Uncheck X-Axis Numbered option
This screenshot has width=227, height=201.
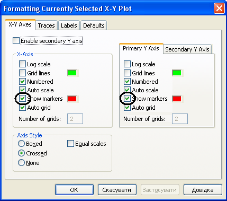point(22,82)
